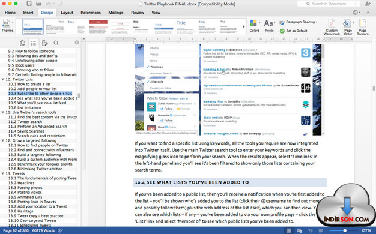Switch to the Review tab
Screen dimensions: 376x234
click(138, 13)
